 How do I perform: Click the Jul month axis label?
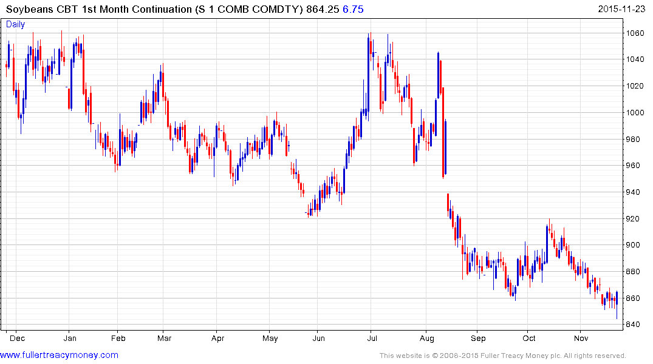(x=372, y=338)
